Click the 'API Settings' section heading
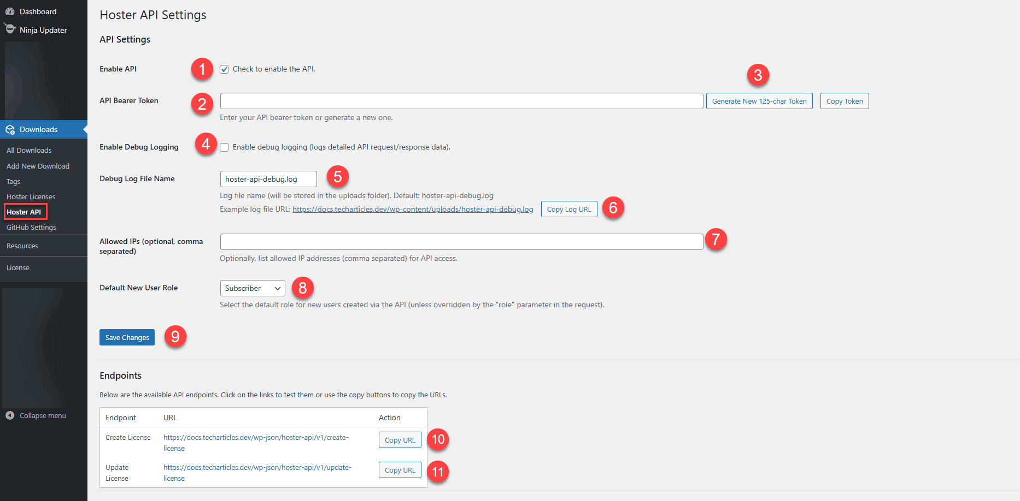 point(125,39)
